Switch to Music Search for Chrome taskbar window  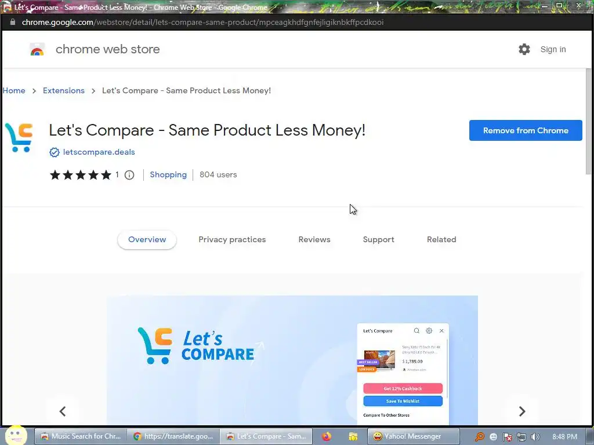[x=81, y=436]
